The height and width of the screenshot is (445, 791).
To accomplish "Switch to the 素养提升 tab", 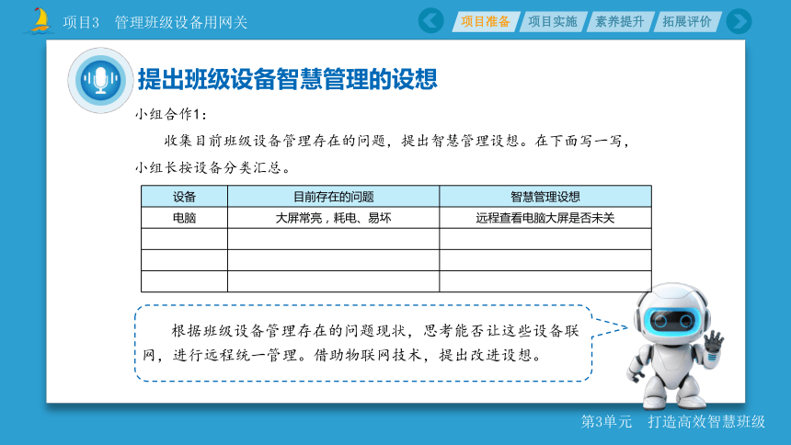I will pos(620,22).
